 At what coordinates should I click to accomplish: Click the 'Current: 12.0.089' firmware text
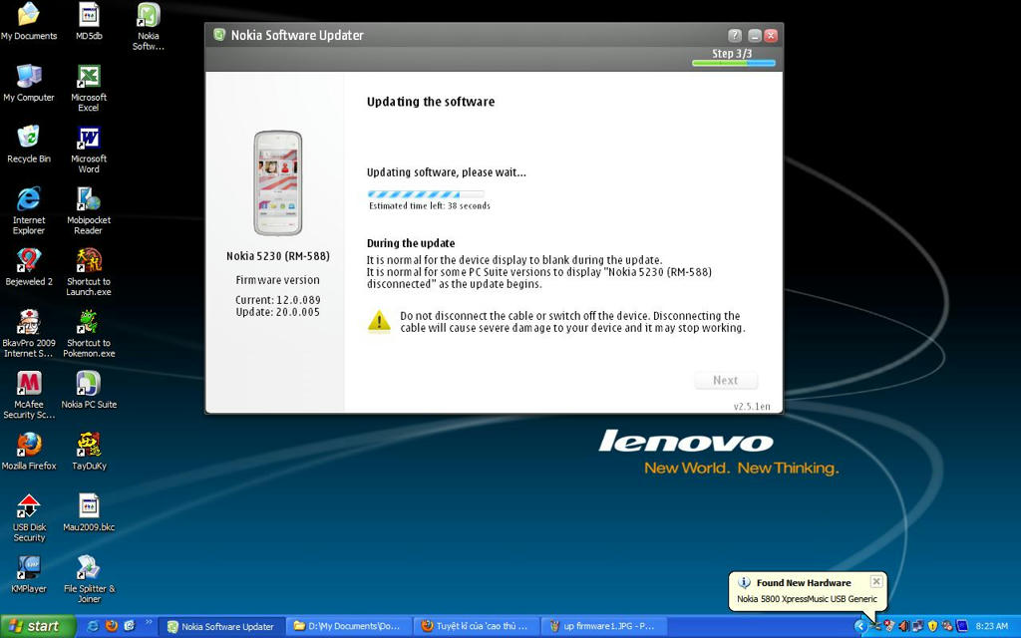278,300
